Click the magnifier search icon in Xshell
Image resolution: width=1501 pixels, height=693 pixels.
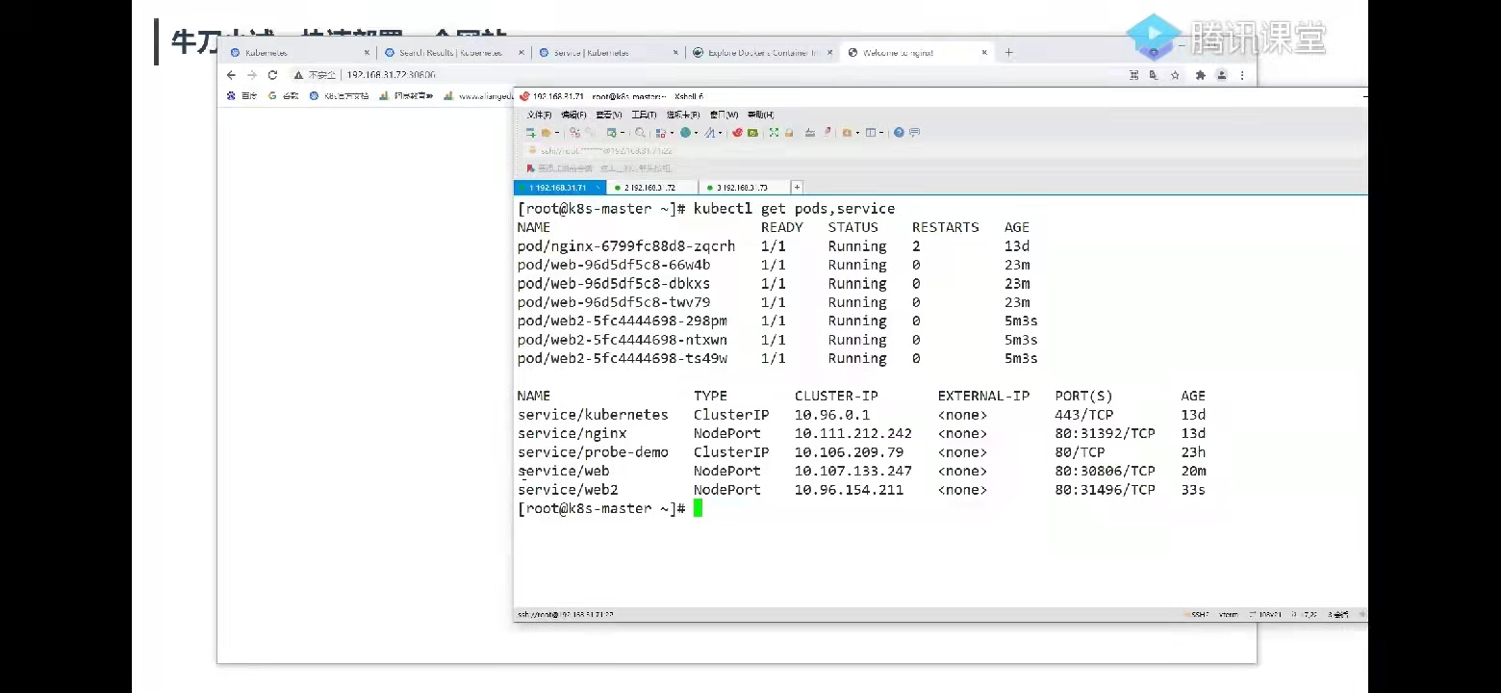click(x=640, y=133)
